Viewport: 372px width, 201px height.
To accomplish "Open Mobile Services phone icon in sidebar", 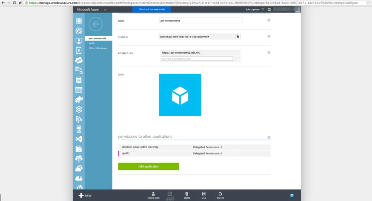I will [79, 51].
